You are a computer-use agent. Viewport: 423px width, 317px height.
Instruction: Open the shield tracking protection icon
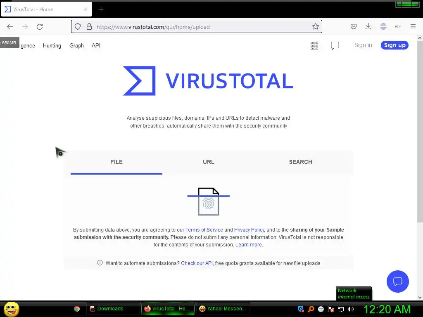click(x=78, y=26)
